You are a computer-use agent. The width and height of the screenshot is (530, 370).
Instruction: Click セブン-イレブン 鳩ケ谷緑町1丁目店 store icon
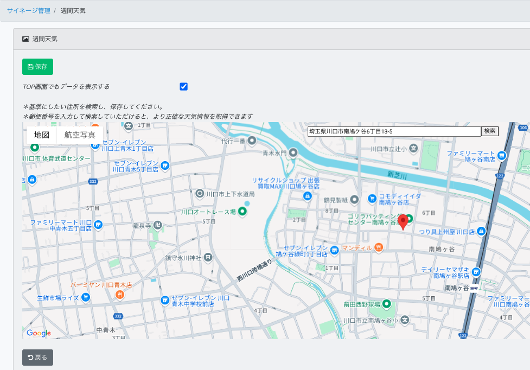click(x=334, y=251)
